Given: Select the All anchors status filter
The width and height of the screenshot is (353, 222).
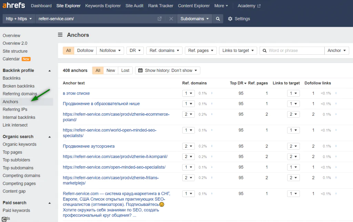Looking at the screenshot, I should click(x=98, y=71).
